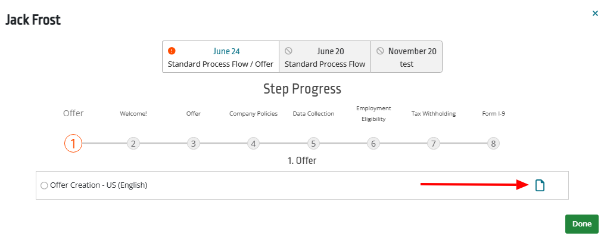Switch to June 24 Standard Process Flow / Offer tab
604x236 pixels.
(x=220, y=57)
